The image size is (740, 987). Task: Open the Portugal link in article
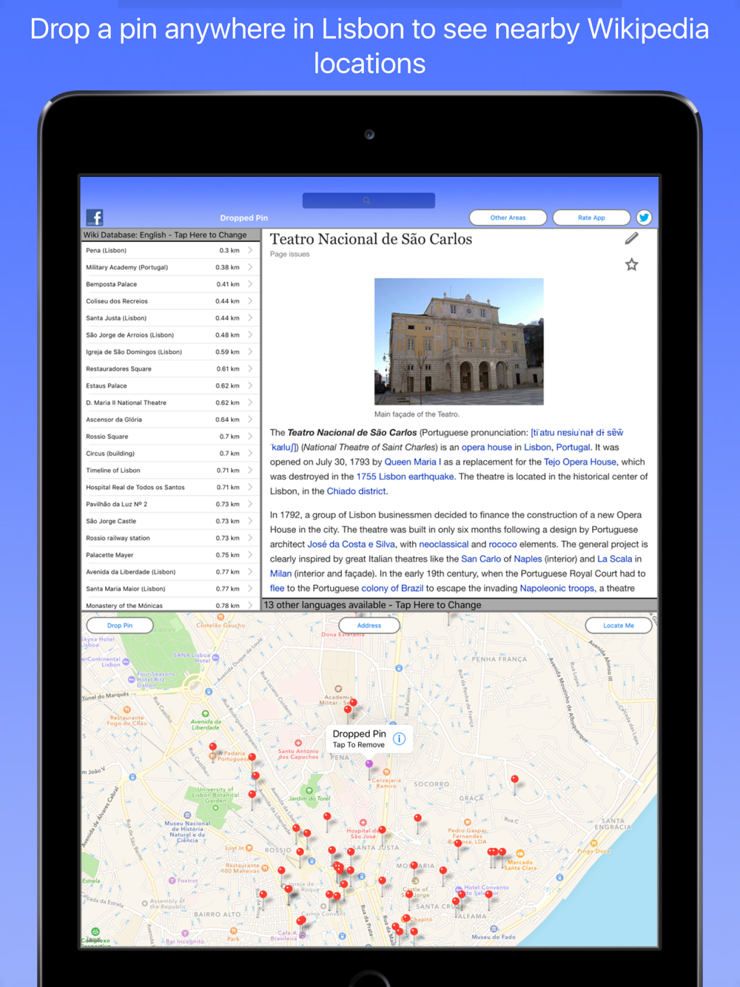[573, 447]
